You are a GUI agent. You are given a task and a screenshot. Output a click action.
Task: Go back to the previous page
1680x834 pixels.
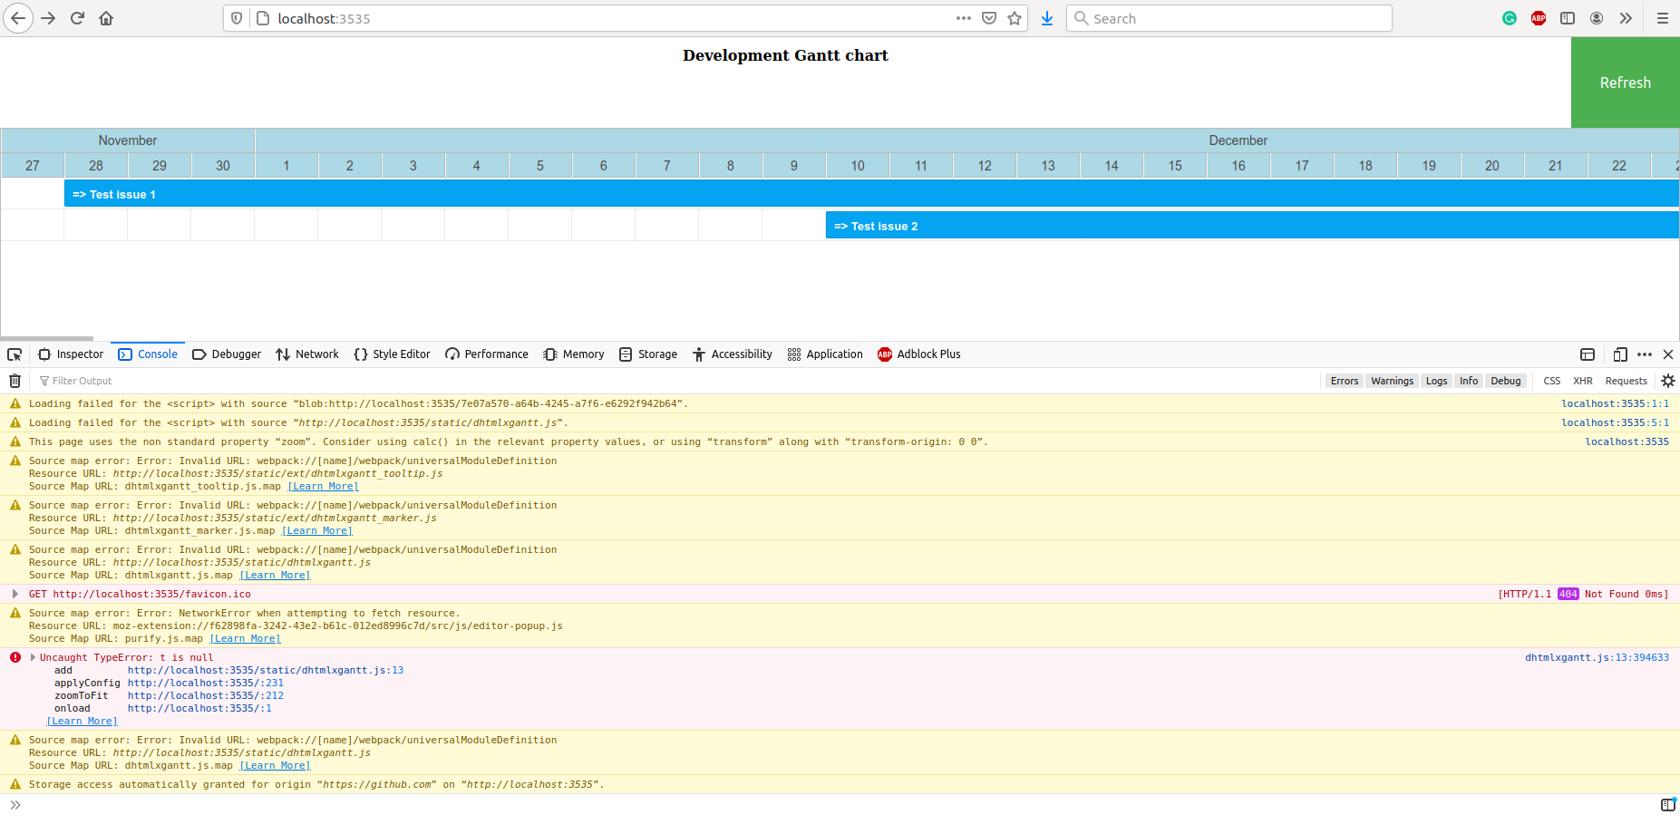point(18,18)
